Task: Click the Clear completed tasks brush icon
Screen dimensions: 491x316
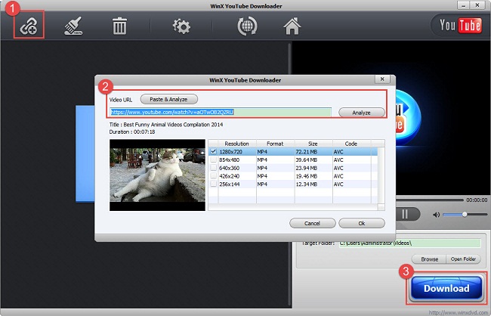Action: point(73,26)
